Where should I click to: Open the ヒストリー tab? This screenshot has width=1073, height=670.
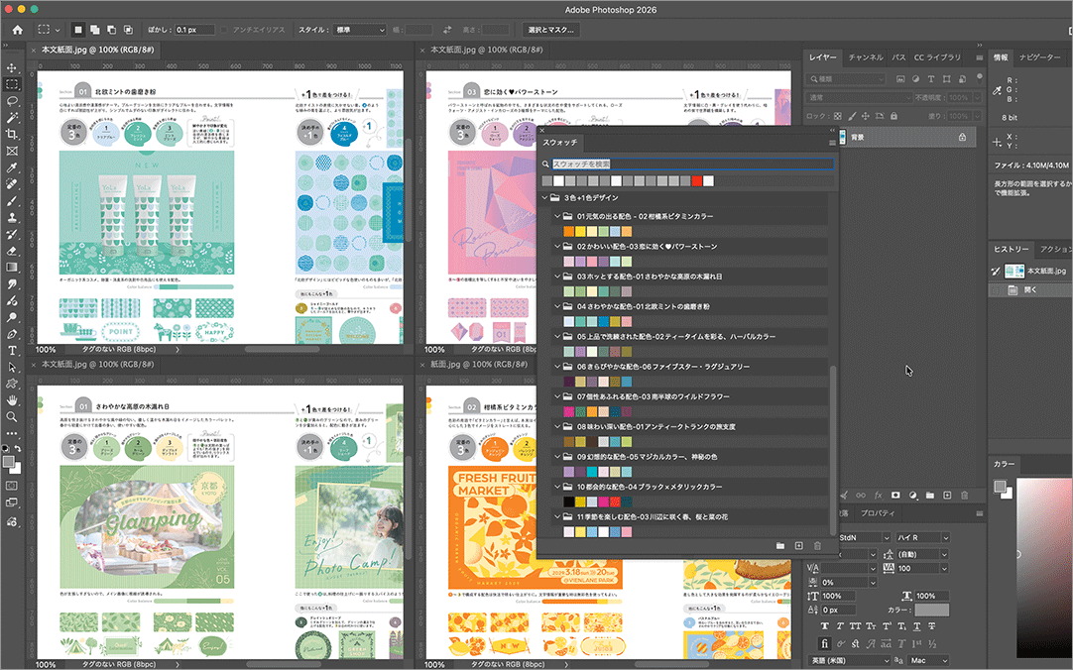click(x=1011, y=249)
